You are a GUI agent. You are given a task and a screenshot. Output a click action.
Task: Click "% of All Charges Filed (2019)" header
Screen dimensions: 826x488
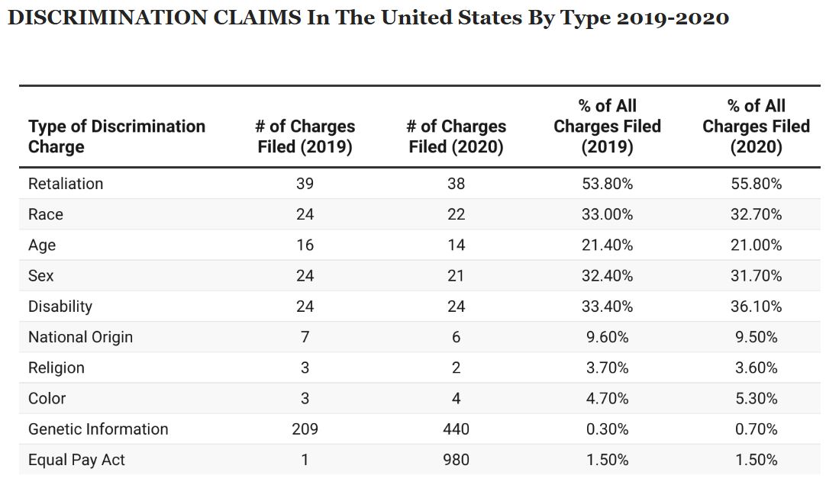607,127
